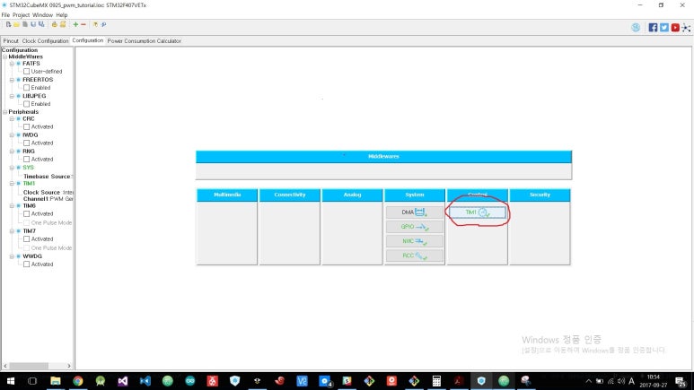The height and width of the screenshot is (390, 694).
Task: Activate the RNG checkbox
Action: tap(27, 160)
